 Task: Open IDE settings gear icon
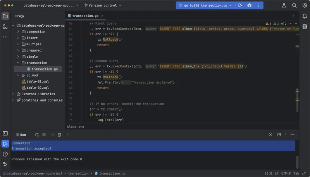point(304,5)
